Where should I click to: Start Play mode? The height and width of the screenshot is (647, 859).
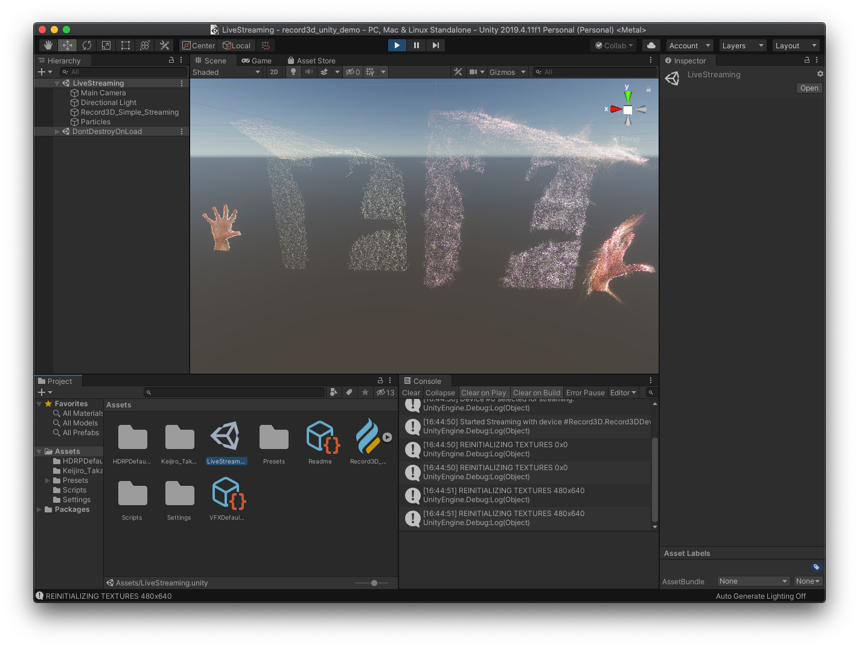click(397, 45)
